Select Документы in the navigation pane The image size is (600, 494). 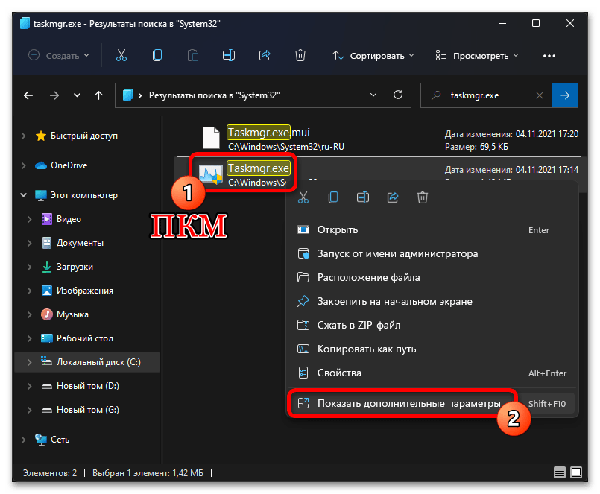click(80, 243)
